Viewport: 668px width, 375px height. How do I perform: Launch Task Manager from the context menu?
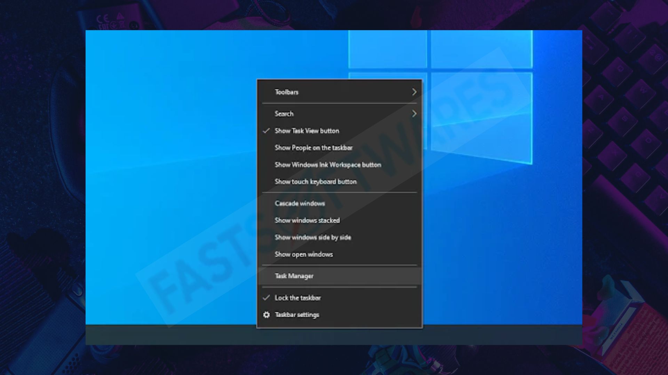coord(340,276)
